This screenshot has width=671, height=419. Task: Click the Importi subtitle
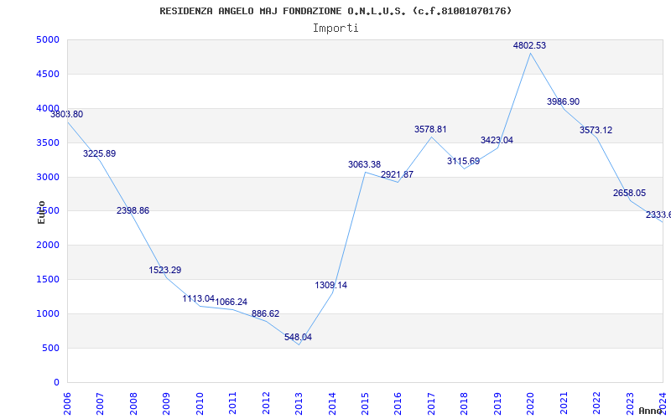pos(335,28)
